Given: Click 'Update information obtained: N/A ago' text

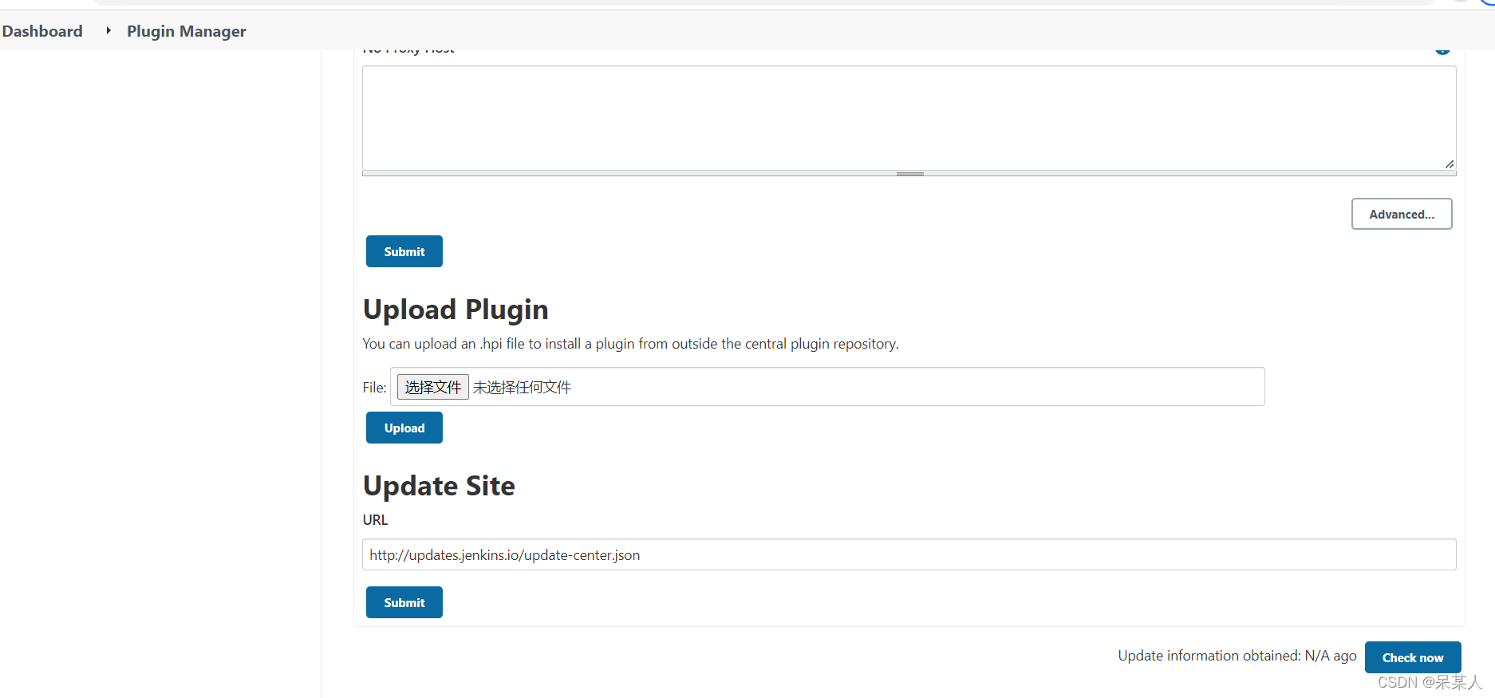Looking at the screenshot, I should coord(1237,656).
